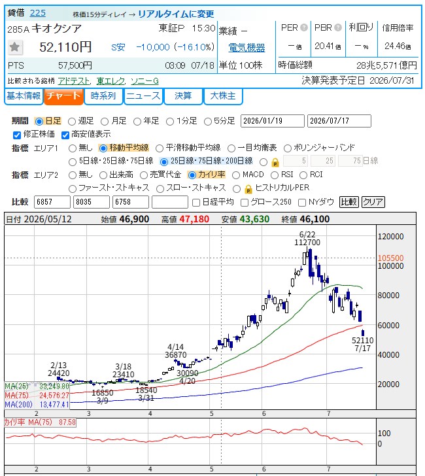Open the 電気機器 sector link

(x=246, y=47)
